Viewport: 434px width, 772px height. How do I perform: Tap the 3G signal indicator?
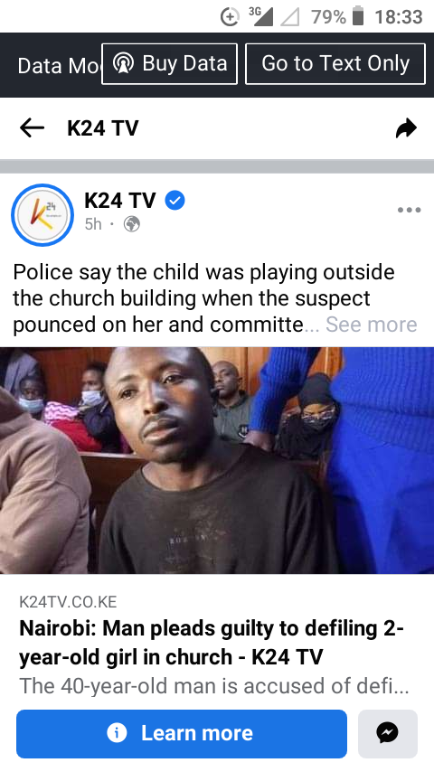pos(260,17)
